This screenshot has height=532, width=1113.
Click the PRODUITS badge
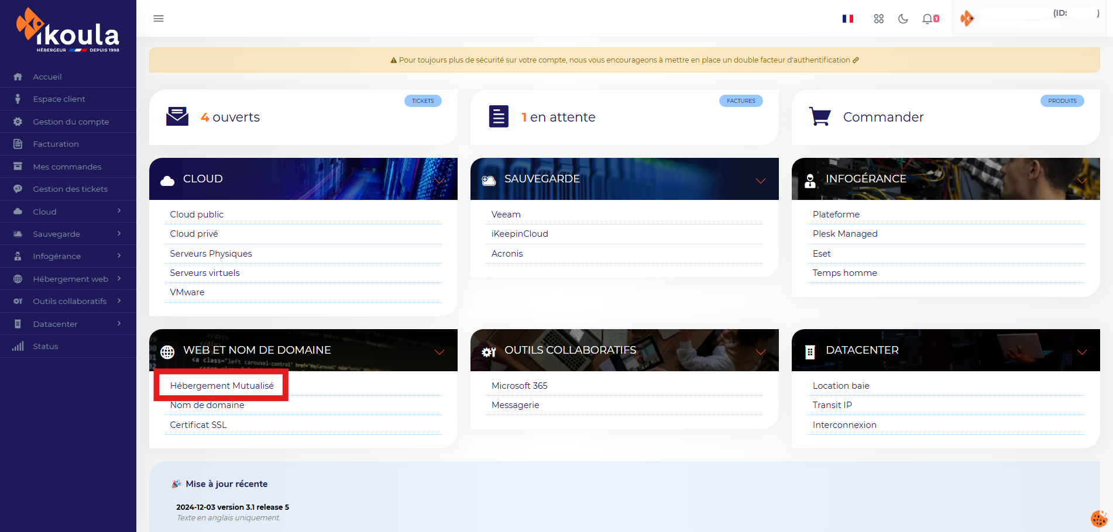click(1062, 101)
